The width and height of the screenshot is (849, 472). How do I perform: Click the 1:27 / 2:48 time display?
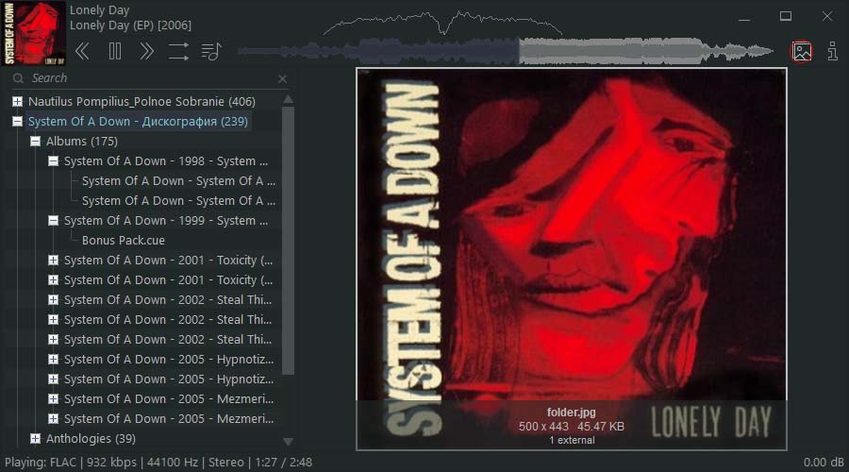pos(283,463)
